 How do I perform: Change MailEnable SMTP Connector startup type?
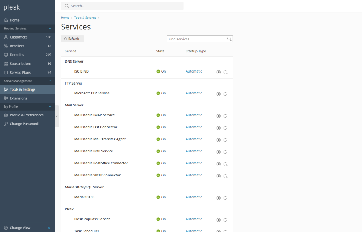194,175
